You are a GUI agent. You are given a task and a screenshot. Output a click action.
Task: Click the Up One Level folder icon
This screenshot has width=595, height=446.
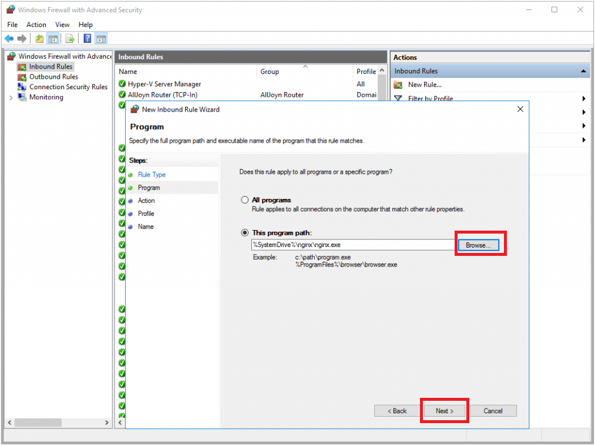click(x=39, y=38)
